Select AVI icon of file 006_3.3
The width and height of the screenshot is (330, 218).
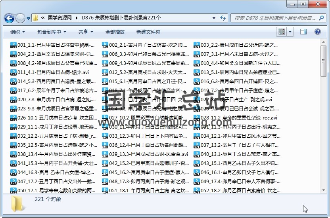pos(105,54)
